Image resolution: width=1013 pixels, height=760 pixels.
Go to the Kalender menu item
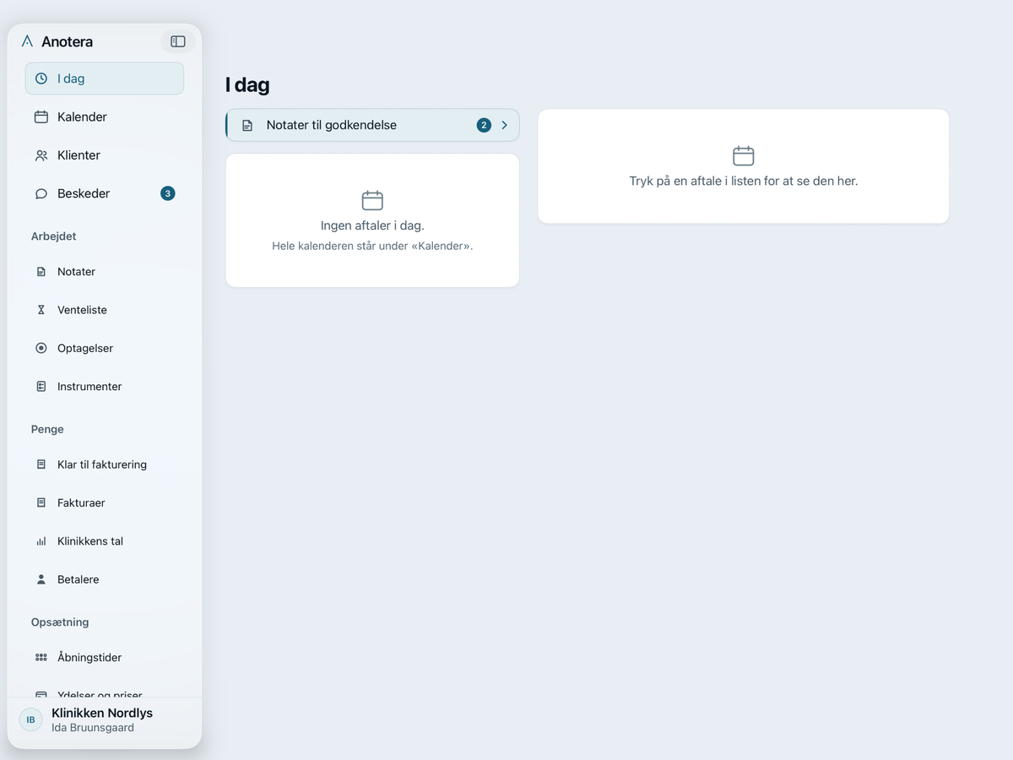pos(105,117)
